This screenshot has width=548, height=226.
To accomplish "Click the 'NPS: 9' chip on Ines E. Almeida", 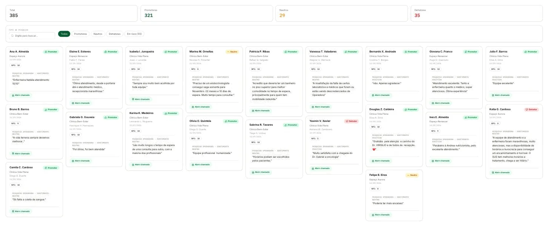I will 435,131.
